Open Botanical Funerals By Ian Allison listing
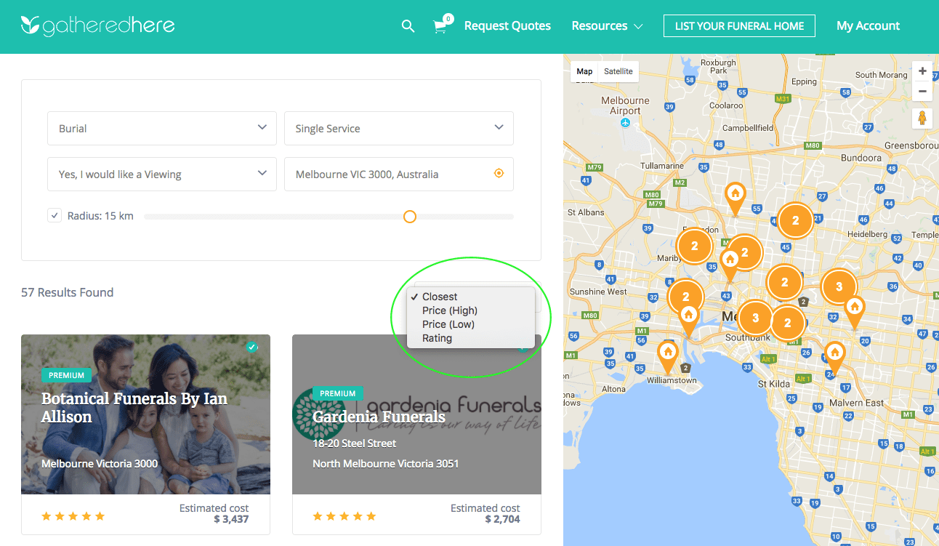939x546 pixels. click(134, 407)
